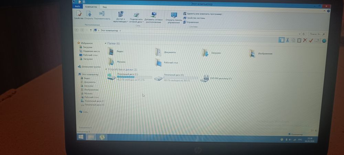Image resolution: width=344 pixels, height=155 pixels.
Task: Select Музыка in the navigation tree
Action: [87, 93]
